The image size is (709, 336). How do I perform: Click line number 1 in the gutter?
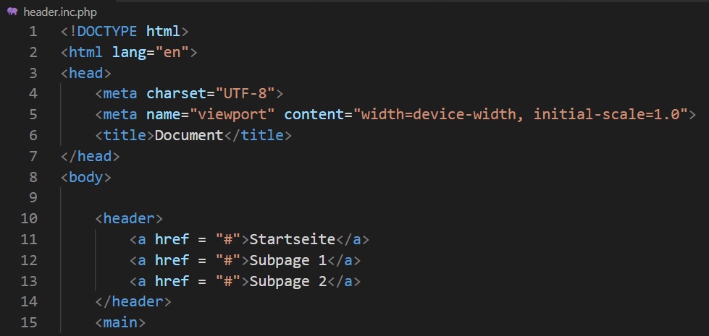coord(33,32)
